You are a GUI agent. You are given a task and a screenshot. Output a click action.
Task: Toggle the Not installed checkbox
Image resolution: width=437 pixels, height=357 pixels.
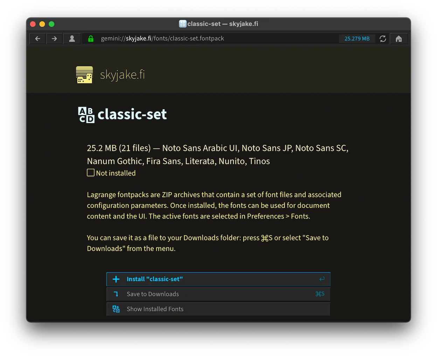(x=91, y=173)
